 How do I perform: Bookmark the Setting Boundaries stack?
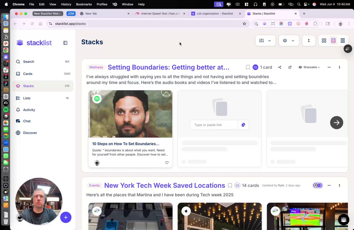pos(248,67)
